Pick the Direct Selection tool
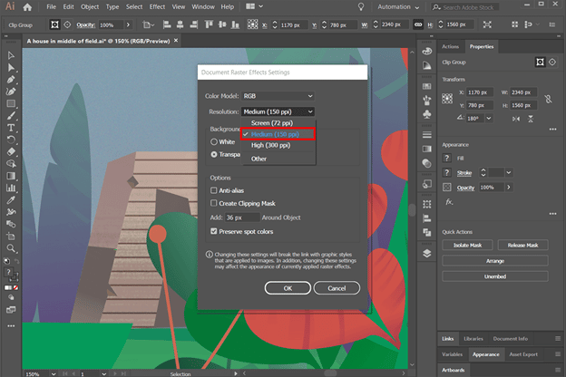Image resolution: width=566 pixels, height=377 pixels. point(11,67)
